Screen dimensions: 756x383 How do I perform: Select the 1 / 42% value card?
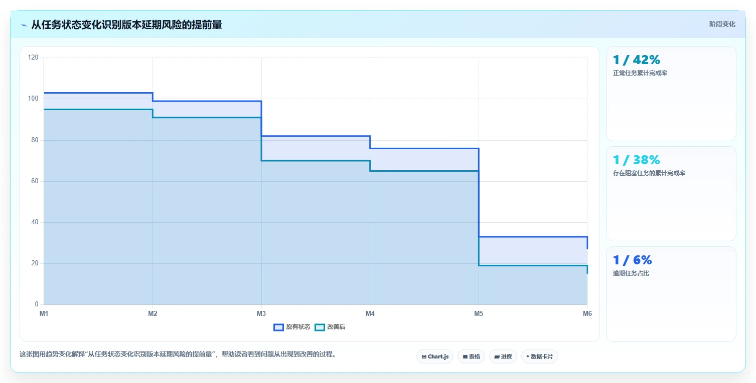coord(671,94)
